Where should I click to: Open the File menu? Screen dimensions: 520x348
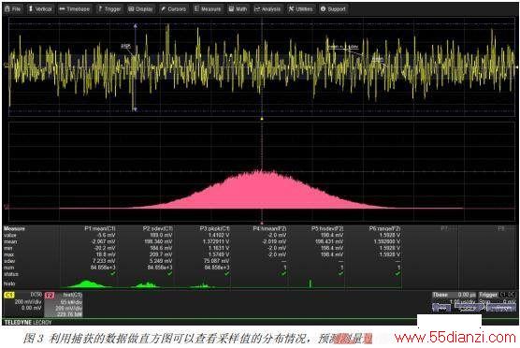(13, 9)
